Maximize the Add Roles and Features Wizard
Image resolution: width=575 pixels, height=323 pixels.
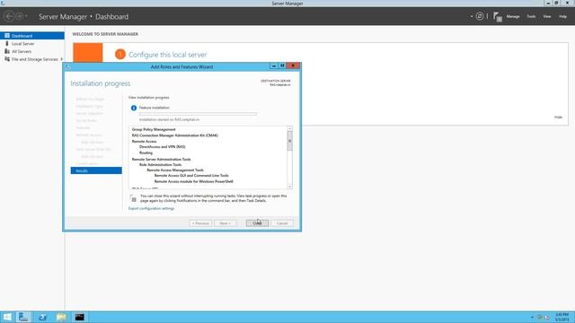[x=282, y=65]
